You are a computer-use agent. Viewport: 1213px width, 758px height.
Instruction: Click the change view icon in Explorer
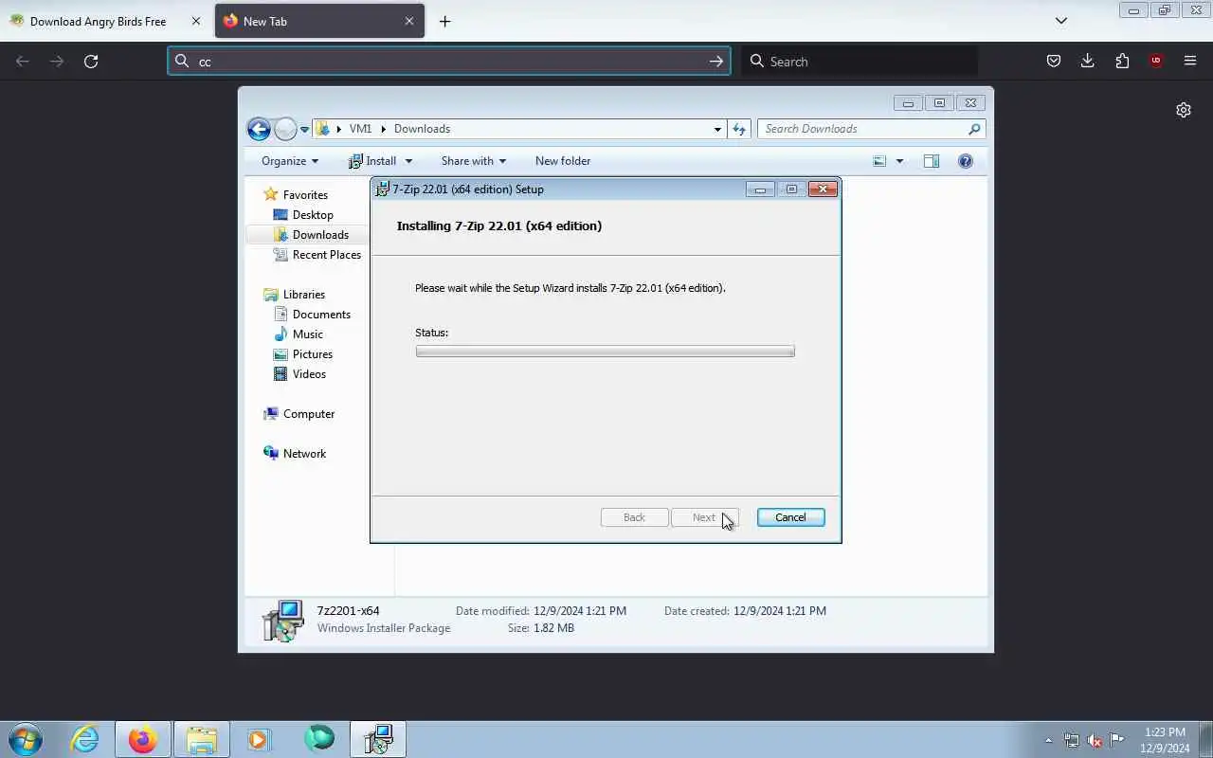879,161
